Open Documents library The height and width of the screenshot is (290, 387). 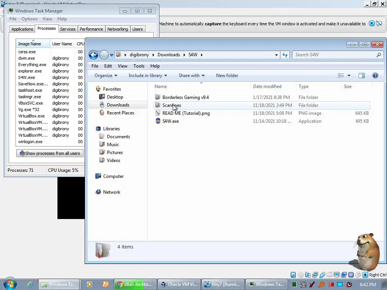(118, 137)
